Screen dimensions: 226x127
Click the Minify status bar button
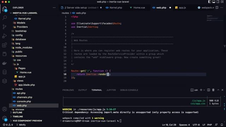pyautogui.click(x=21, y=125)
